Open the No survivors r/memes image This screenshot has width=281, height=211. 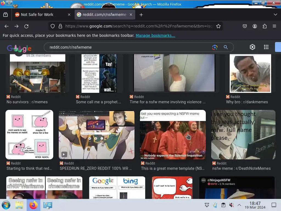click(38, 73)
